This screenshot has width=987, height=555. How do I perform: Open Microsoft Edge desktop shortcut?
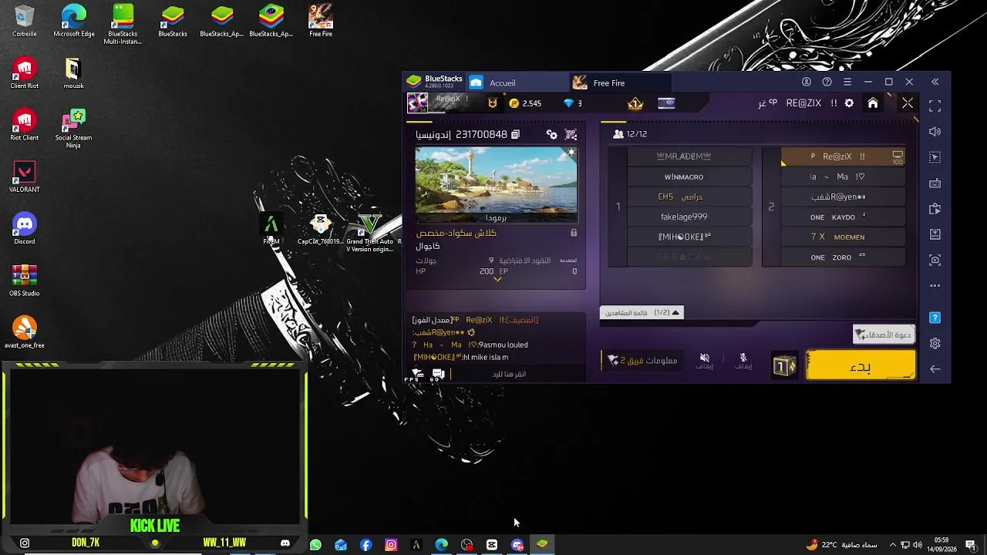pos(74,21)
